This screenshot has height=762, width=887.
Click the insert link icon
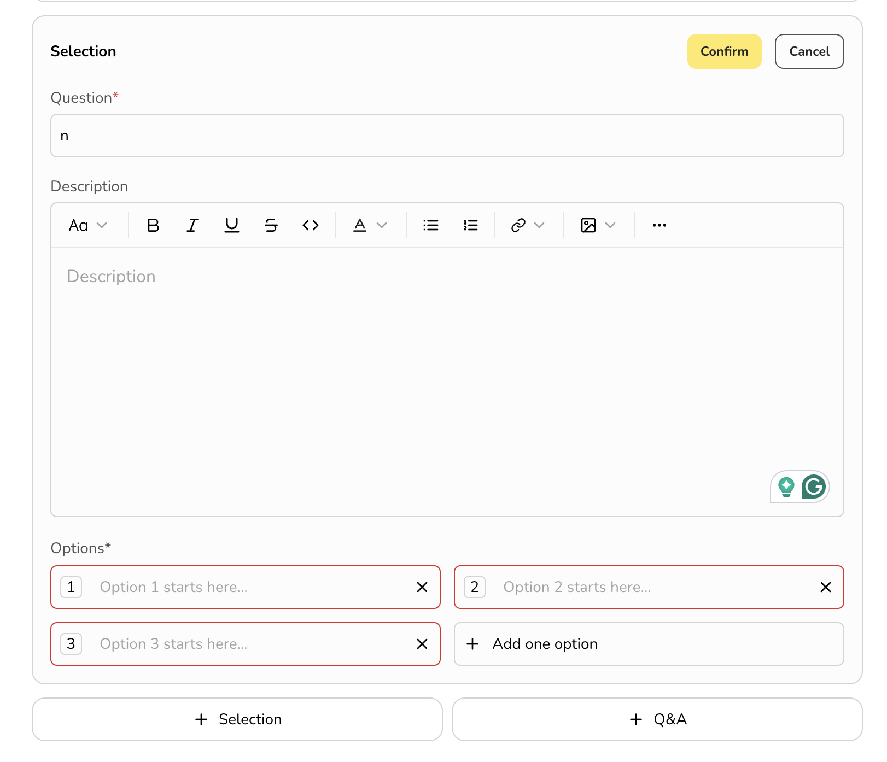click(518, 225)
